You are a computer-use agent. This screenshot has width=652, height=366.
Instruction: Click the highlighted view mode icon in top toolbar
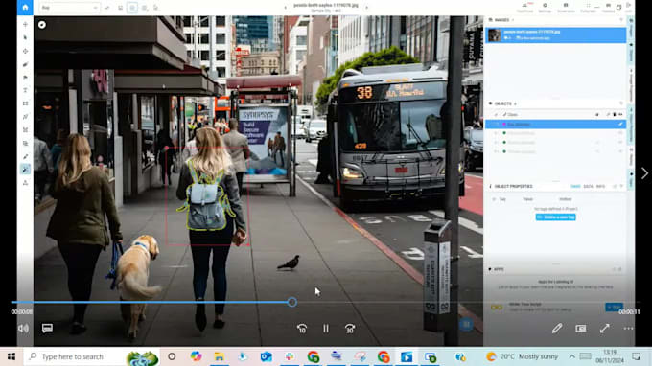coord(132,8)
